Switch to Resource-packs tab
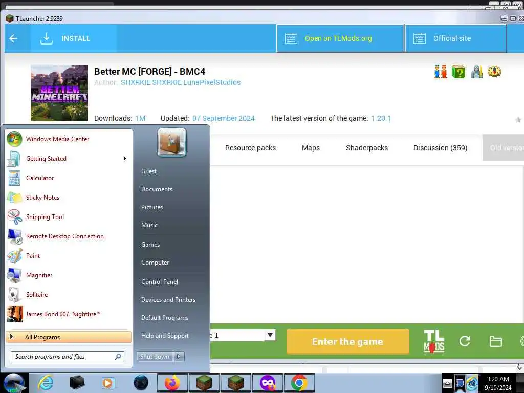Image resolution: width=524 pixels, height=393 pixels. pos(250,148)
